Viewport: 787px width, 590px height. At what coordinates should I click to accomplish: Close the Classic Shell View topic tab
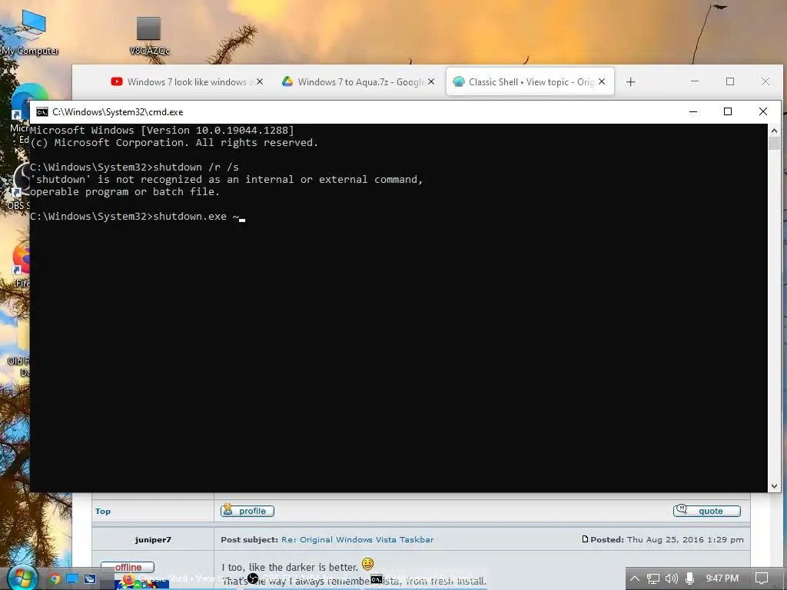coord(602,81)
